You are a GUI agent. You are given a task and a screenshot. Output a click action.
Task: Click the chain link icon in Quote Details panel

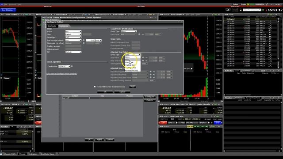(x=216, y=104)
